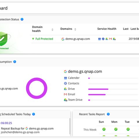
Task: Click the Calendar service health icon
Action: tap(99, 39)
